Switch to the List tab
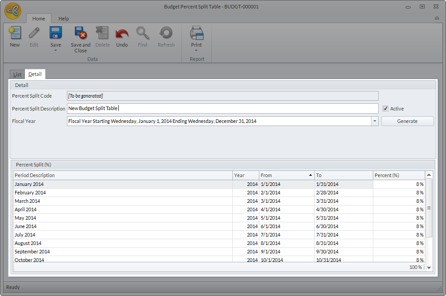The width and height of the screenshot is (446, 296). (x=17, y=75)
